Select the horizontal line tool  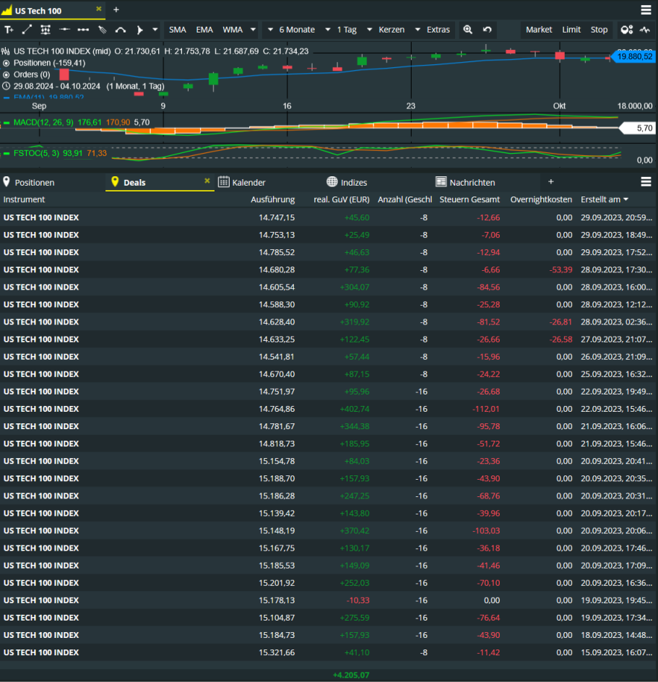coord(64,30)
